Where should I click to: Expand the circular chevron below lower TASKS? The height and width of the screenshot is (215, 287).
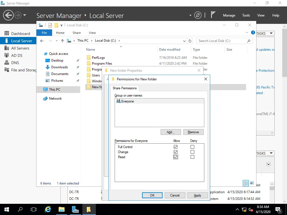tap(269, 164)
